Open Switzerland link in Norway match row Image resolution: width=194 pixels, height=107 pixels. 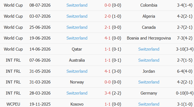tap(149, 82)
